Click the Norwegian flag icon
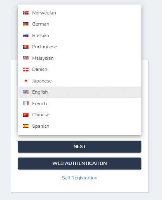The height and width of the screenshot is (200, 162). point(26,13)
